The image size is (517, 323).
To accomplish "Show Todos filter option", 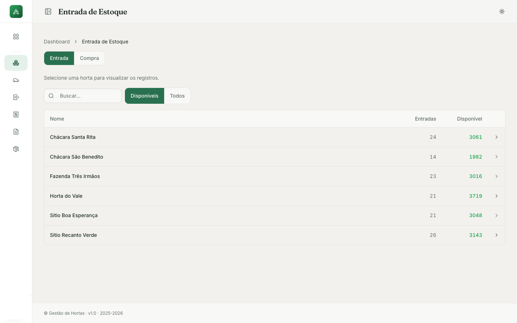I will pyautogui.click(x=177, y=96).
